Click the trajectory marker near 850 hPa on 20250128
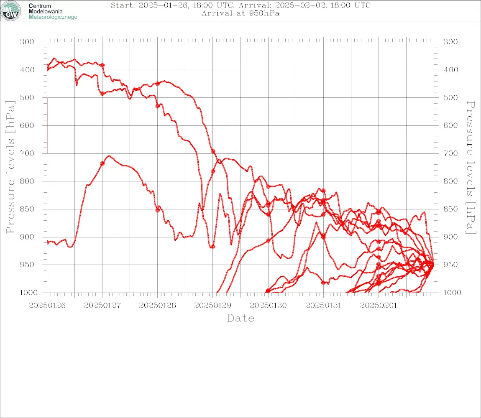Image resolution: width=481 pixels, height=418 pixels. [158, 210]
